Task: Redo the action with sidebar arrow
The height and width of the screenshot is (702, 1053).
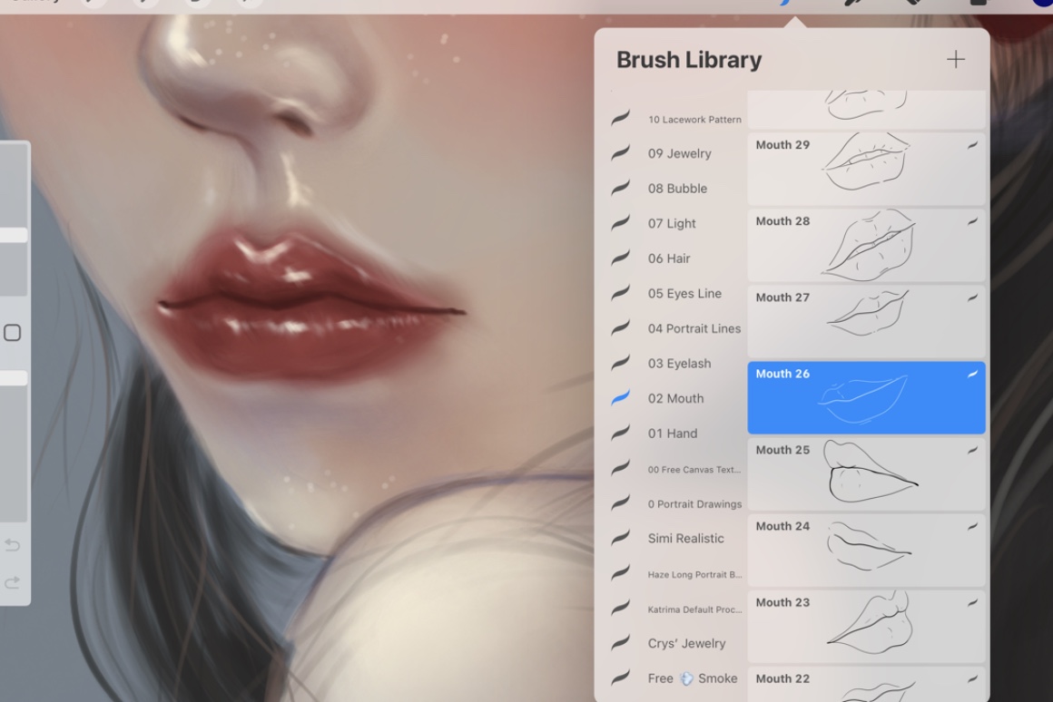Action: [12, 582]
